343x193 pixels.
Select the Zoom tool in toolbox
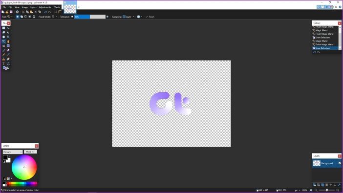8,37
